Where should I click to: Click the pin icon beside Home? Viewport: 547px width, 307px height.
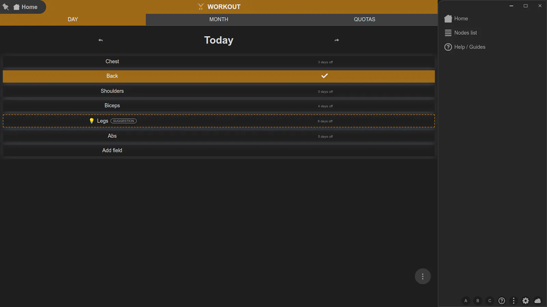click(6, 7)
